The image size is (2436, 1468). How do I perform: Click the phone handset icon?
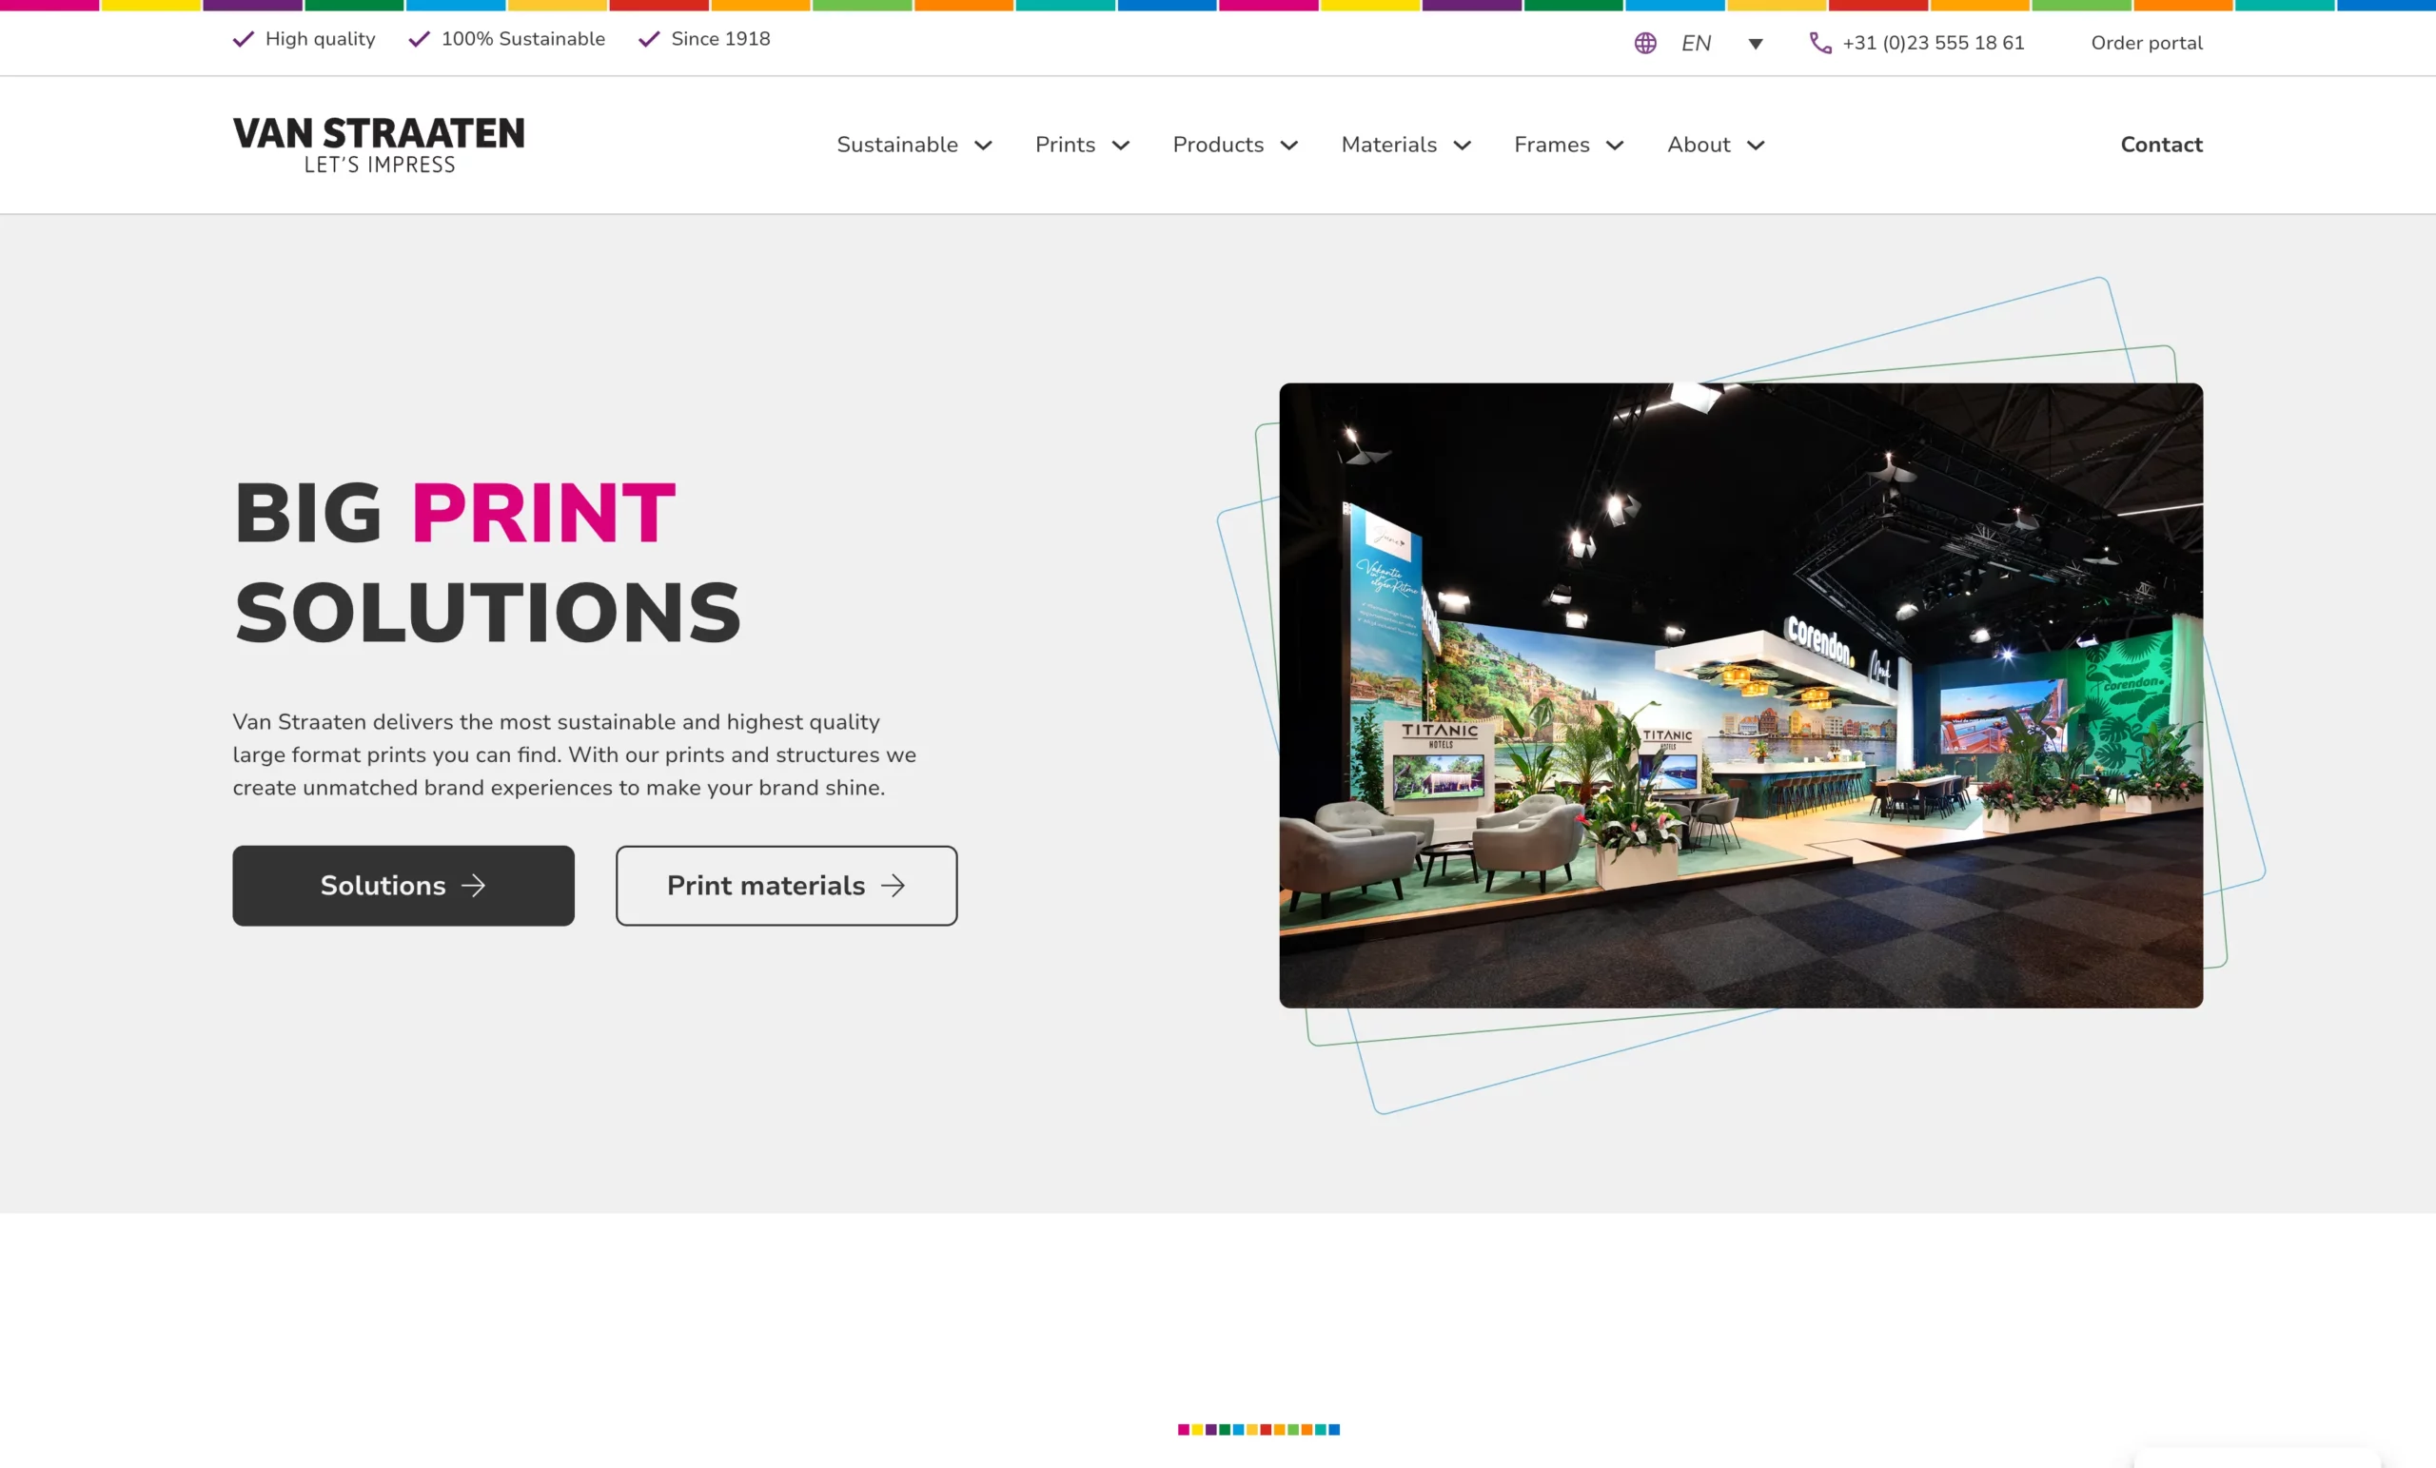pos(1819,44)
